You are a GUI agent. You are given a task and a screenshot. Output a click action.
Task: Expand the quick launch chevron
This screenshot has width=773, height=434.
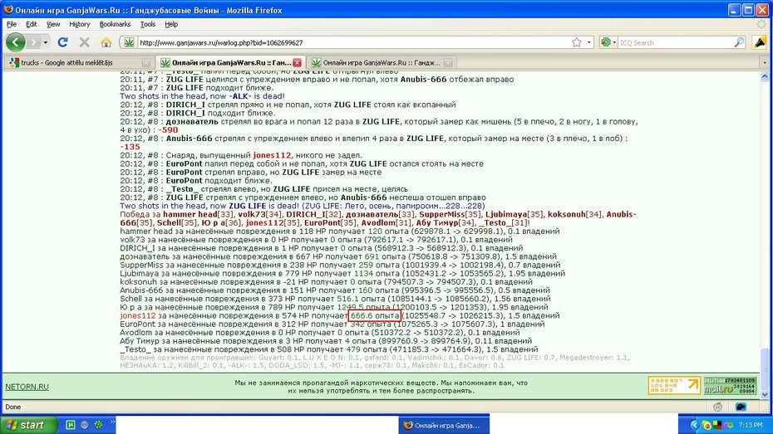(x=112, y=422)
